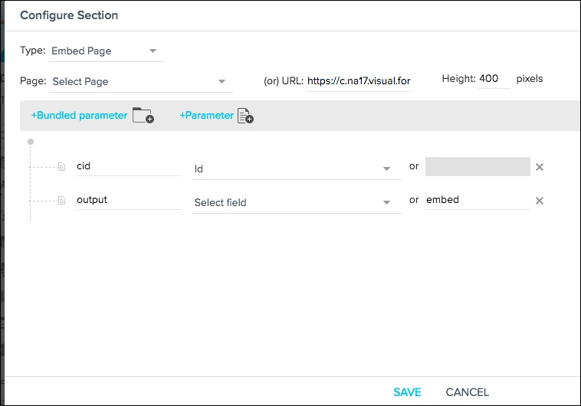This screenshot has width=581, height=406.
Task: Click the output parameter name field
Action: [128, 200]
